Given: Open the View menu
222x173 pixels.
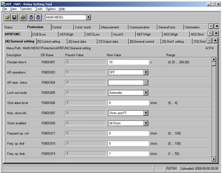Looking at the screenshot, I should [x=13, y=9].
